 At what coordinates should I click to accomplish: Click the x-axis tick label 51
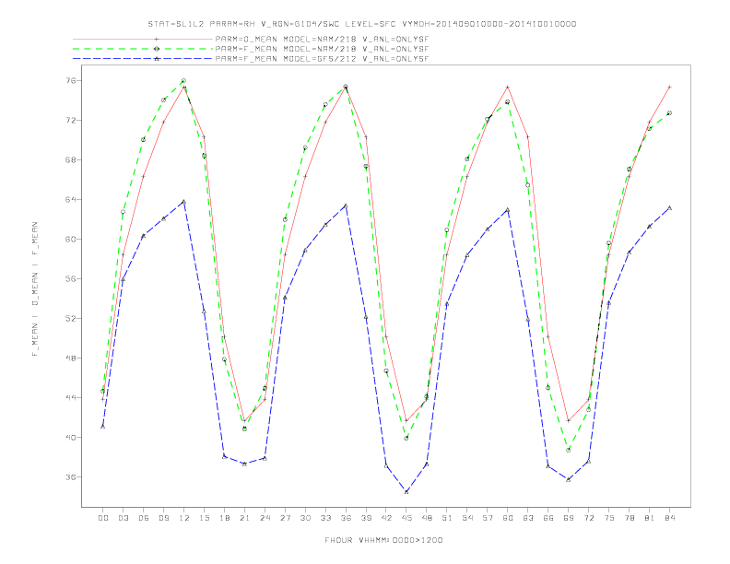447,518
